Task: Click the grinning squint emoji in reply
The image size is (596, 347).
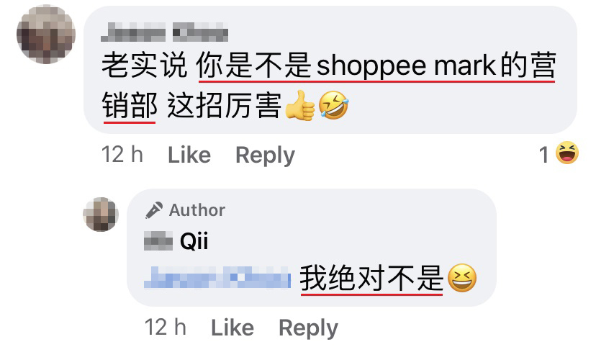Action: (462, 278)
